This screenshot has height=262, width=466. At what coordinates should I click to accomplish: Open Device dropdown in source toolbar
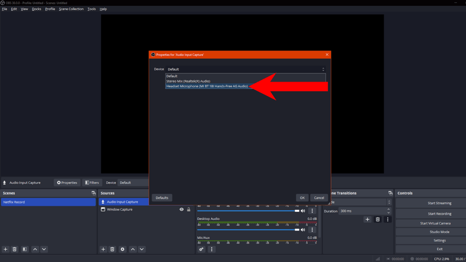click(x=133, y=183)
